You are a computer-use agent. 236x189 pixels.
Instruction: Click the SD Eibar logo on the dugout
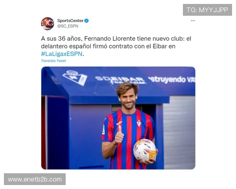click(75, 78)
